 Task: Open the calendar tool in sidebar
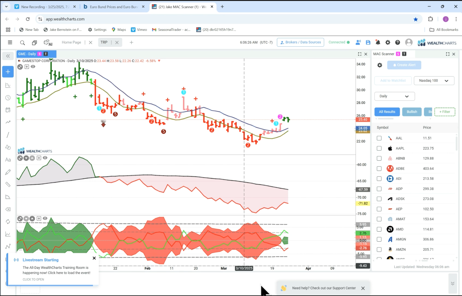8,110
